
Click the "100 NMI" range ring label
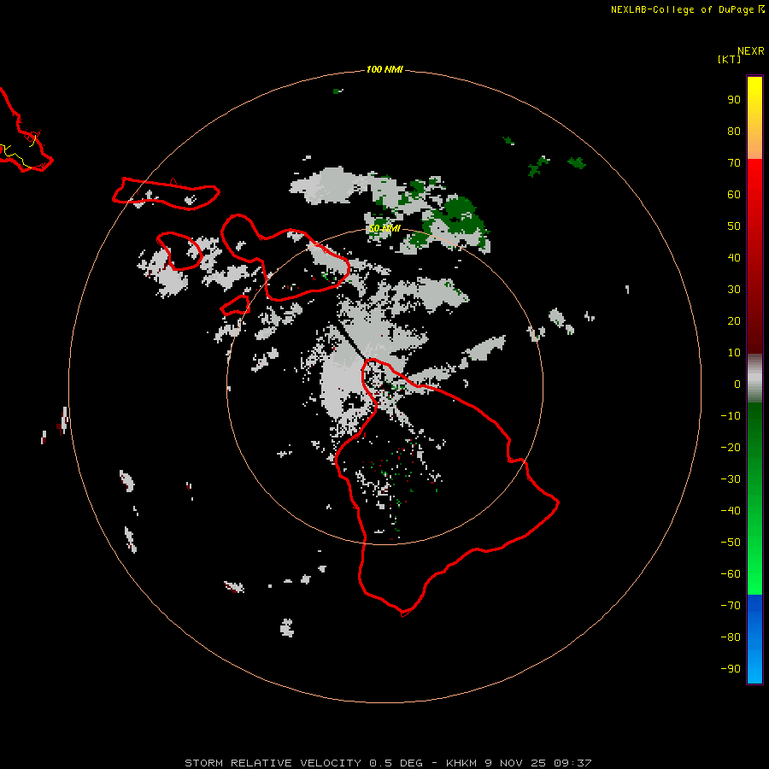click(384, 69)
